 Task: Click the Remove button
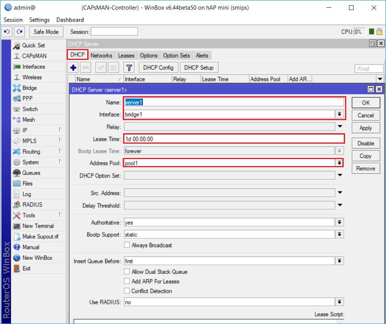tap(366, 168)
